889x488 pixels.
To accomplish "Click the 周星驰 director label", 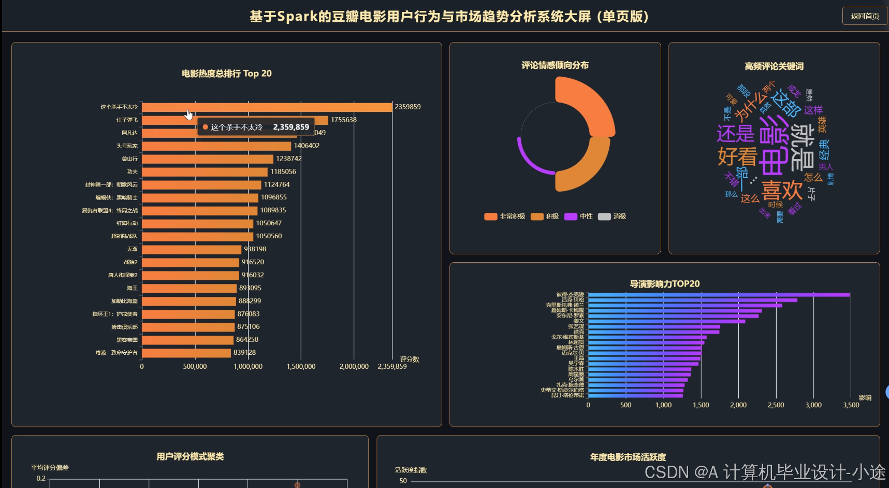I will click(x=576, y=374).
